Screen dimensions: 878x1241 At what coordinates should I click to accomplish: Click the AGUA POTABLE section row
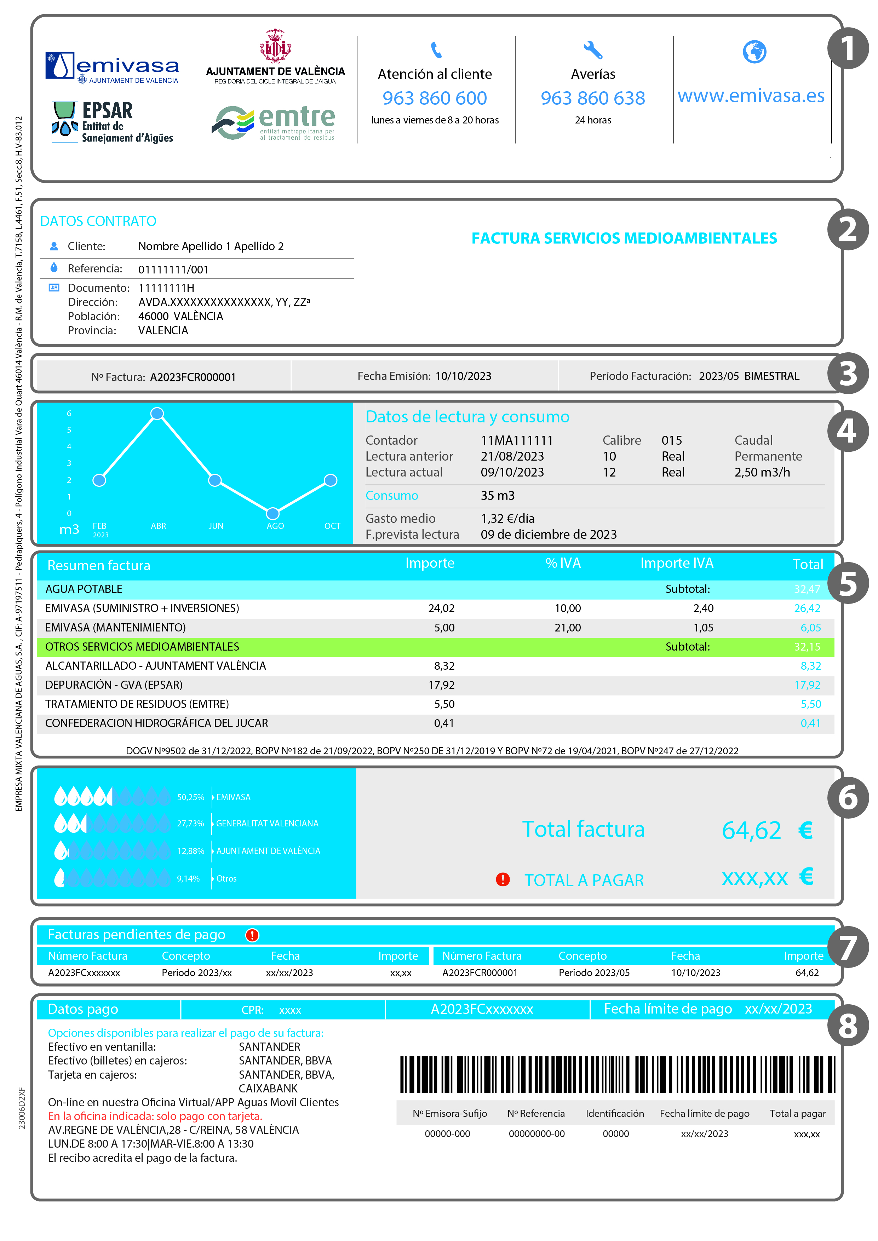(435, 589)
